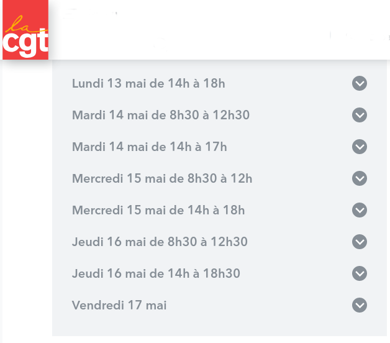Click the chevron icon for Mercredi 15 mai 14h–18h
This screenshot has width=390, height=343.
click(360, 210)
